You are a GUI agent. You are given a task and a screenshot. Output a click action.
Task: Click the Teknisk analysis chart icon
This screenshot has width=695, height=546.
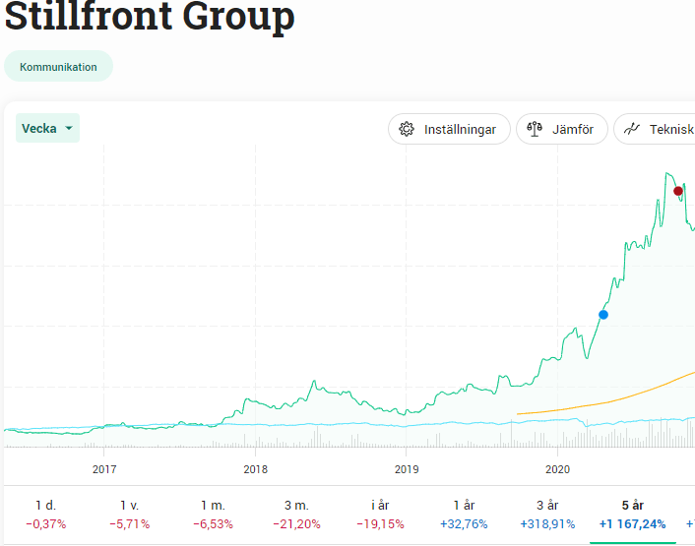[x=633, y=129]
